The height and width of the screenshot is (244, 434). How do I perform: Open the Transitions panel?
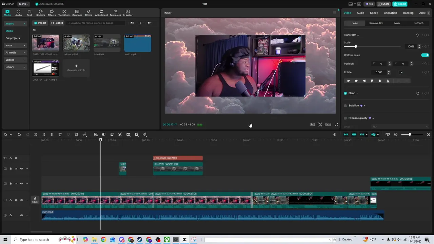pos(64,13)
